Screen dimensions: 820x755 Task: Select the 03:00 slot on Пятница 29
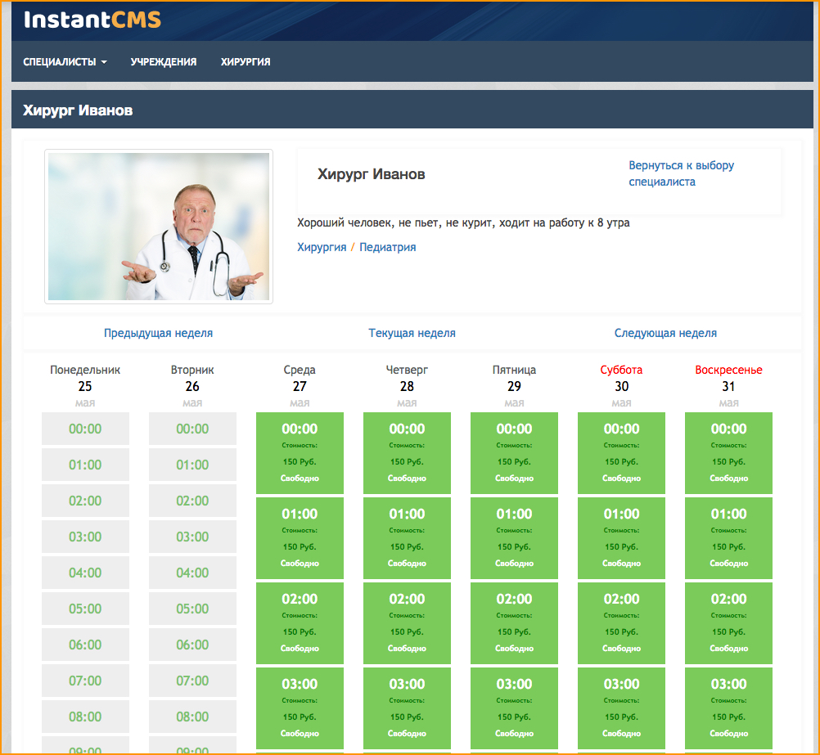point(514,708)
